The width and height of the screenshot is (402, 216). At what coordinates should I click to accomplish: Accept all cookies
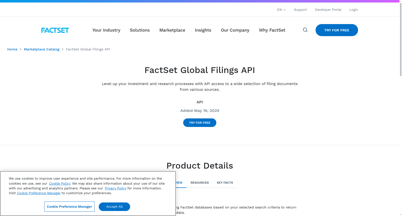[x=114, y=207]
